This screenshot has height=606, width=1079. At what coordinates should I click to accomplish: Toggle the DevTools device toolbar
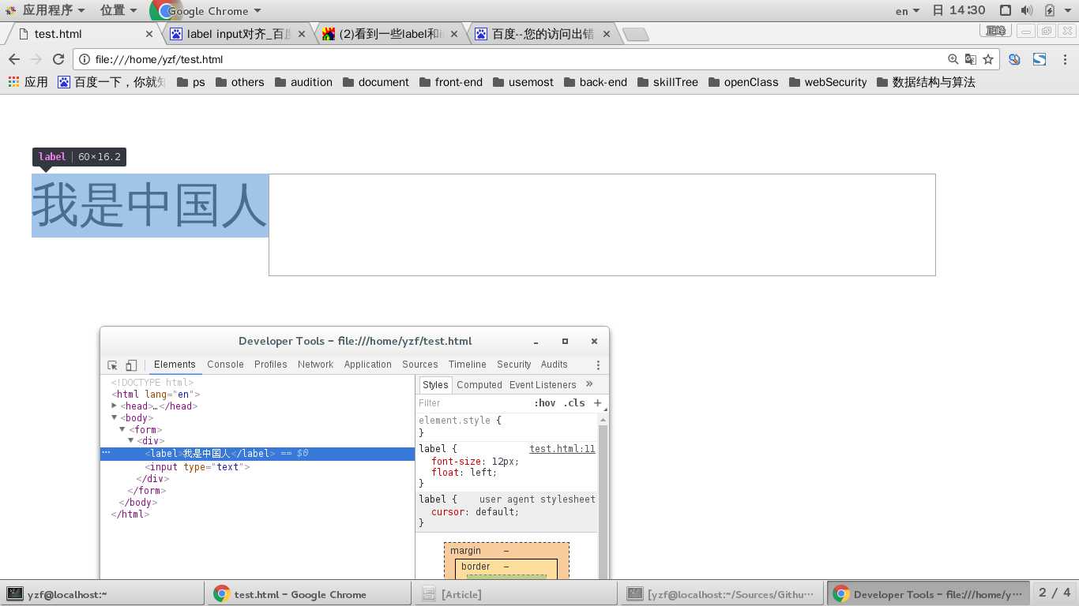point(131,365)
